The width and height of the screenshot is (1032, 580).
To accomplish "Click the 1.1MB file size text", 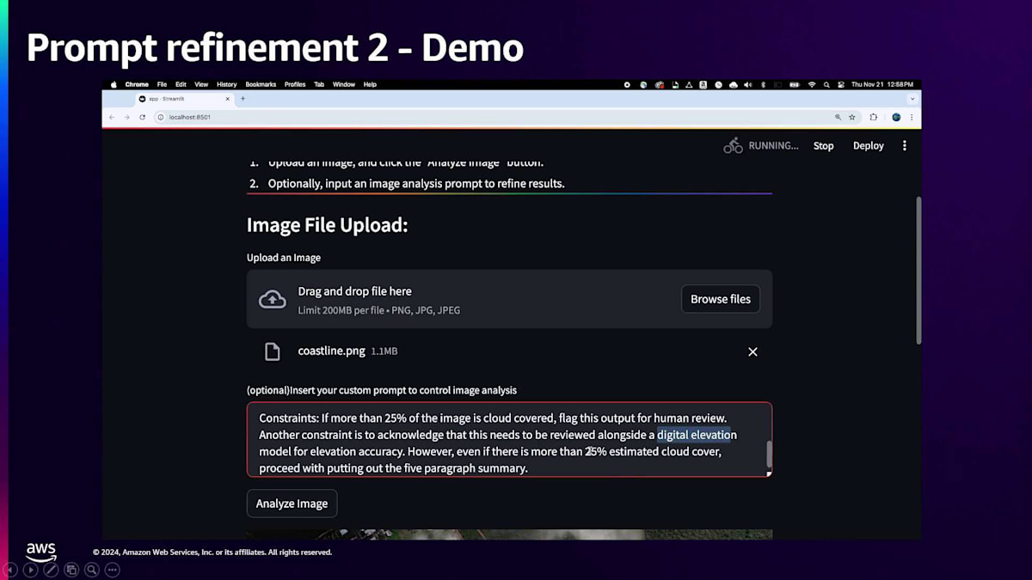I will [x=384, y=351].
